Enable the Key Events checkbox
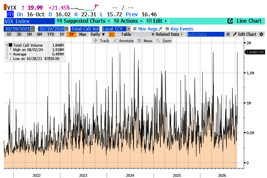This screenshot has width=267, height=178. [x=167, y=29]
